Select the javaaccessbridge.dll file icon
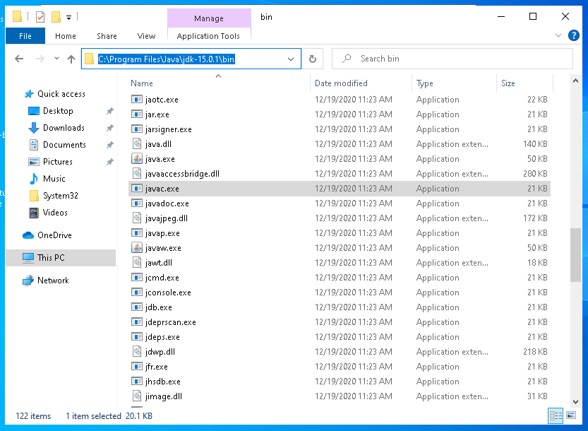 pos(137,173)
